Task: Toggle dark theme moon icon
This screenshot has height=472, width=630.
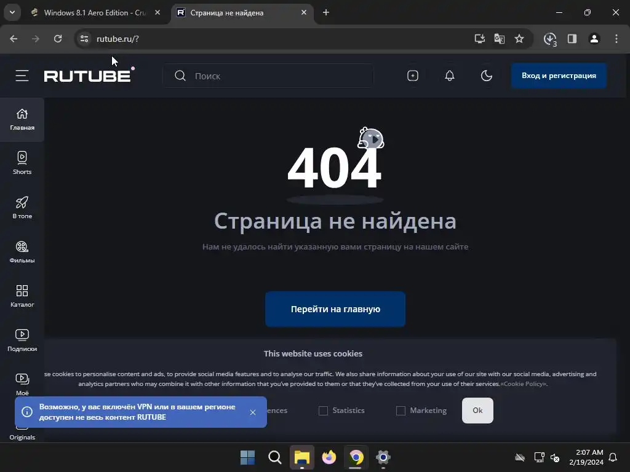Action: tap(487, 76)
